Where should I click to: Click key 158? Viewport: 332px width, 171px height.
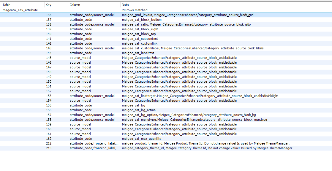tap(48, 120)
